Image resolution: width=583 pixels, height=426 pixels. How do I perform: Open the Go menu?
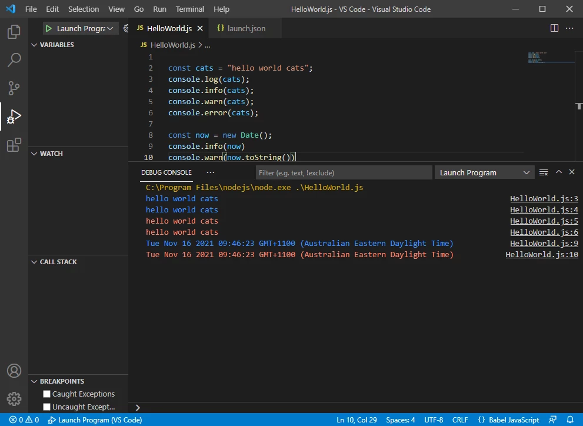point(139,9)
